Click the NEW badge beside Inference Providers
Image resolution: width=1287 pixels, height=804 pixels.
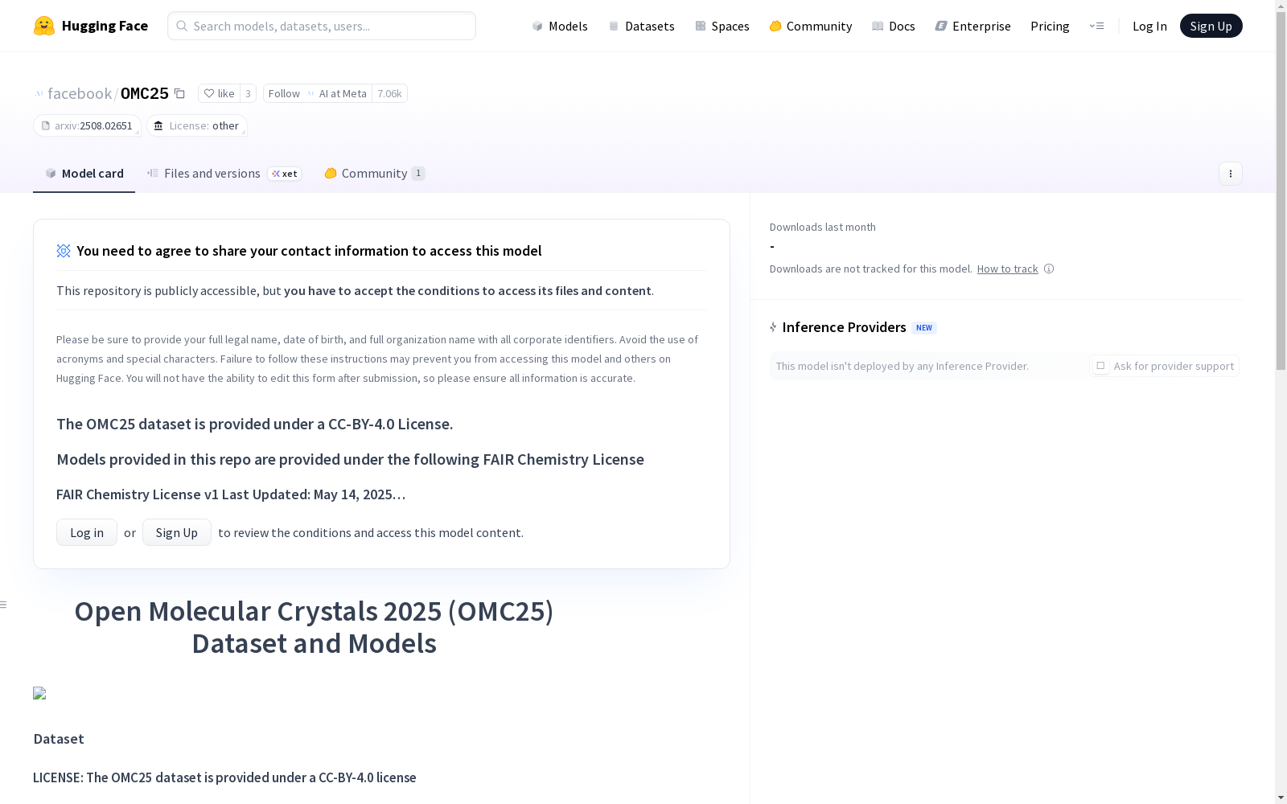pos(924,328)
